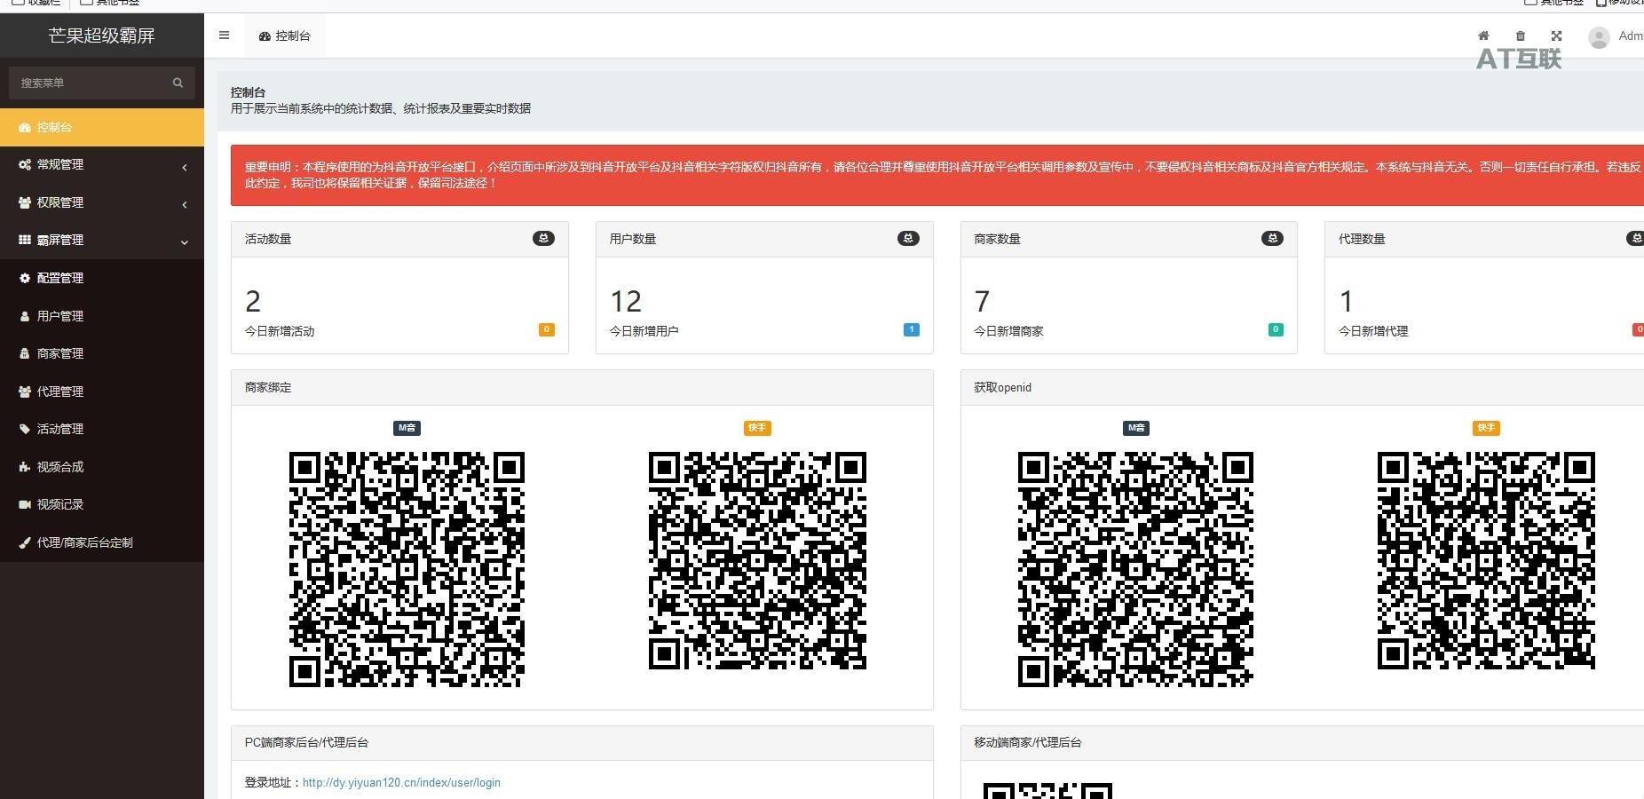This screenshot has width=1644, height=799.
Task: Toggle sidebar with the hamburger menu icon
Action: (225, 36)
